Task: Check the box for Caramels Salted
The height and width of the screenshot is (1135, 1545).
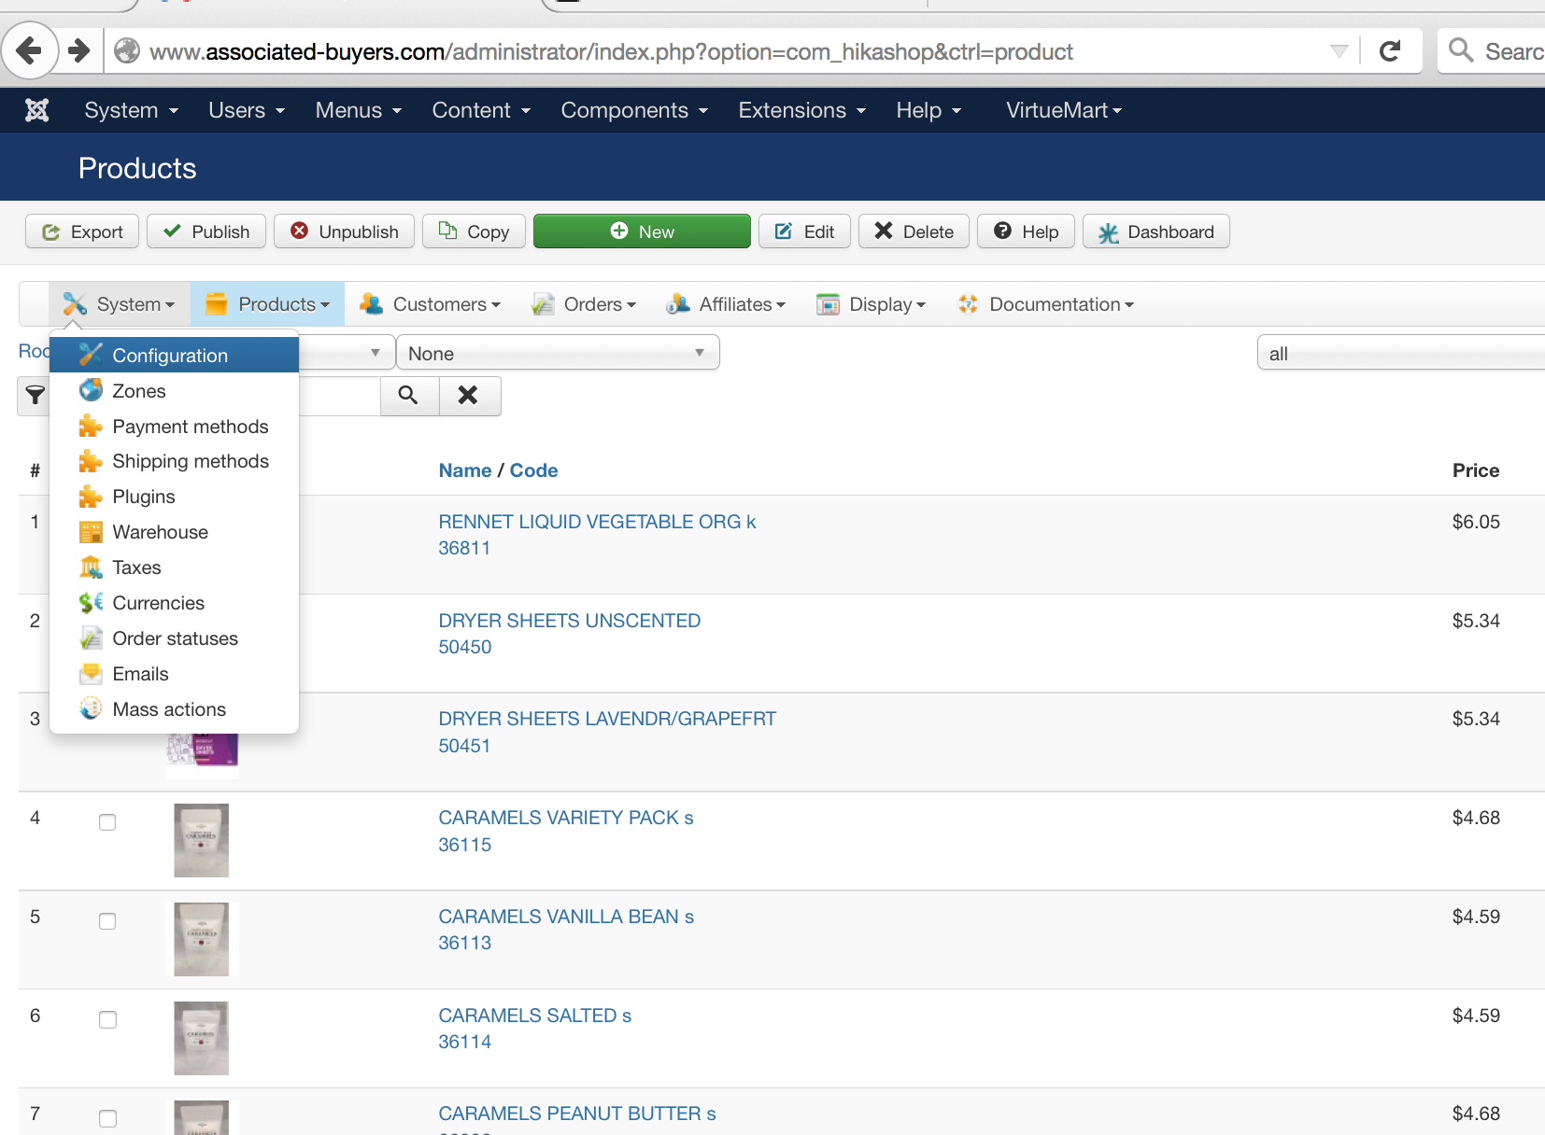Action: (107, 1020)
